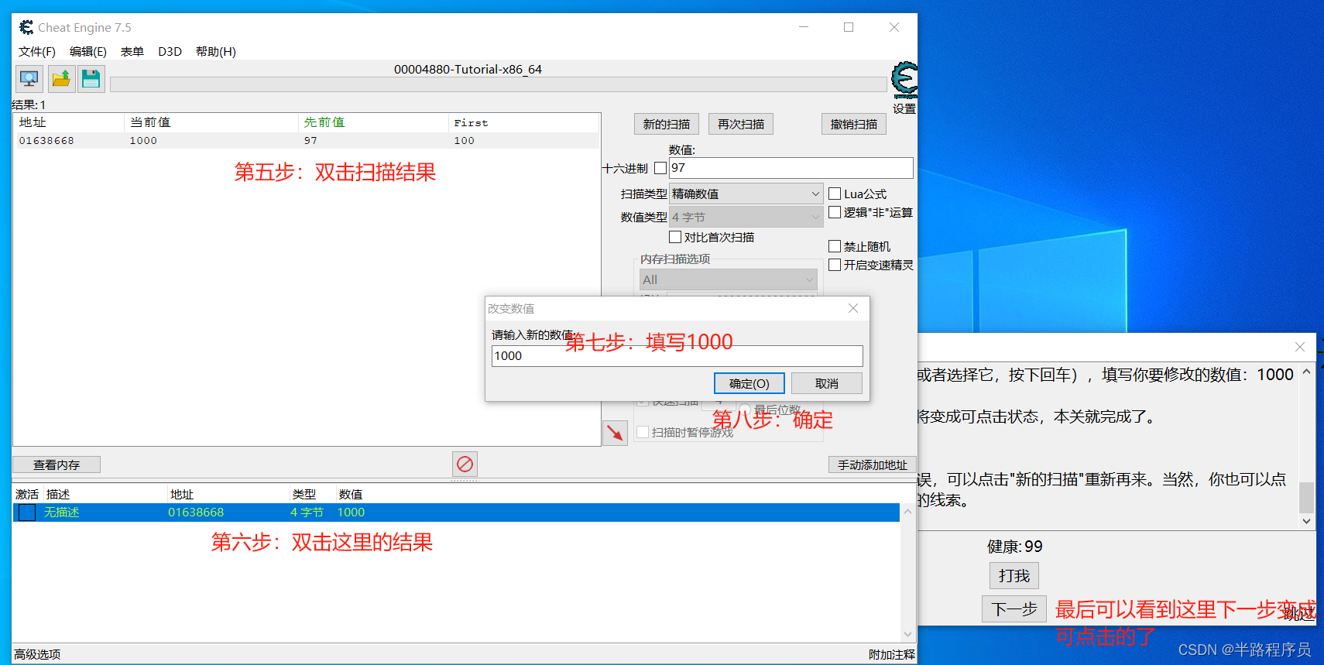Click the First column header
1324x665 pixels.
pyautogui.click(x=523, y=122)
